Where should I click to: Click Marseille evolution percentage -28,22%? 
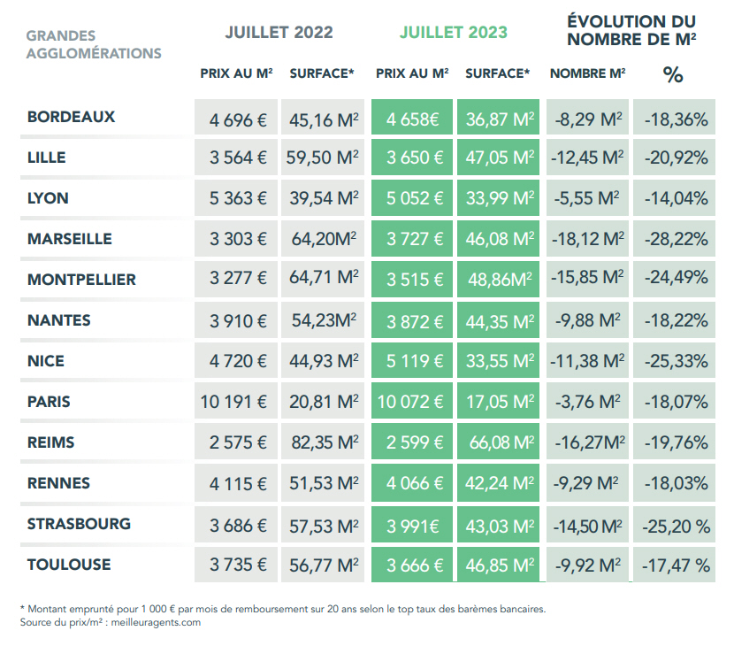[676, 239]
